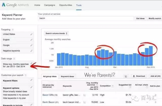Click the Modify search button
The image size is (162, 106).
click(x=155, y=19)
